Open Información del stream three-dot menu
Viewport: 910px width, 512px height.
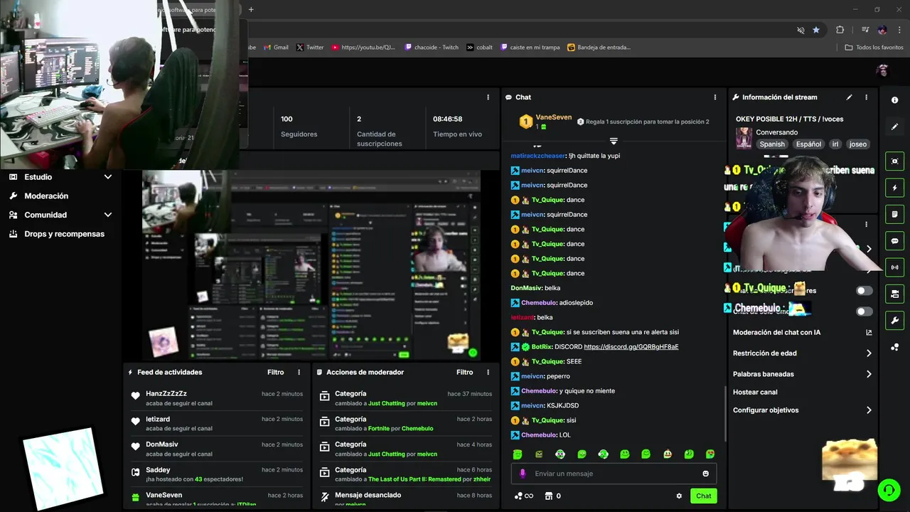click(x=866, y=97)
